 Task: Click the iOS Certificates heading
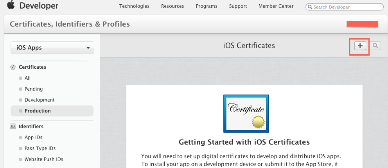click(x=249, y=46)
